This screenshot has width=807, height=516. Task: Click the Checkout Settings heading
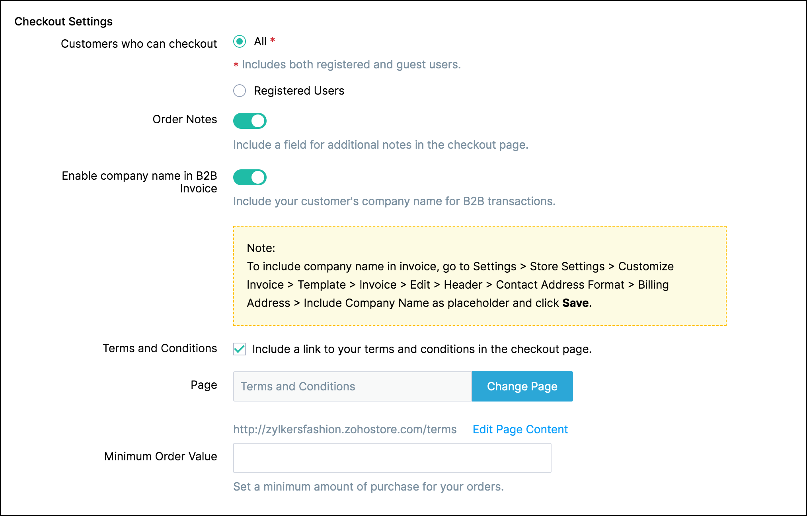64,21
